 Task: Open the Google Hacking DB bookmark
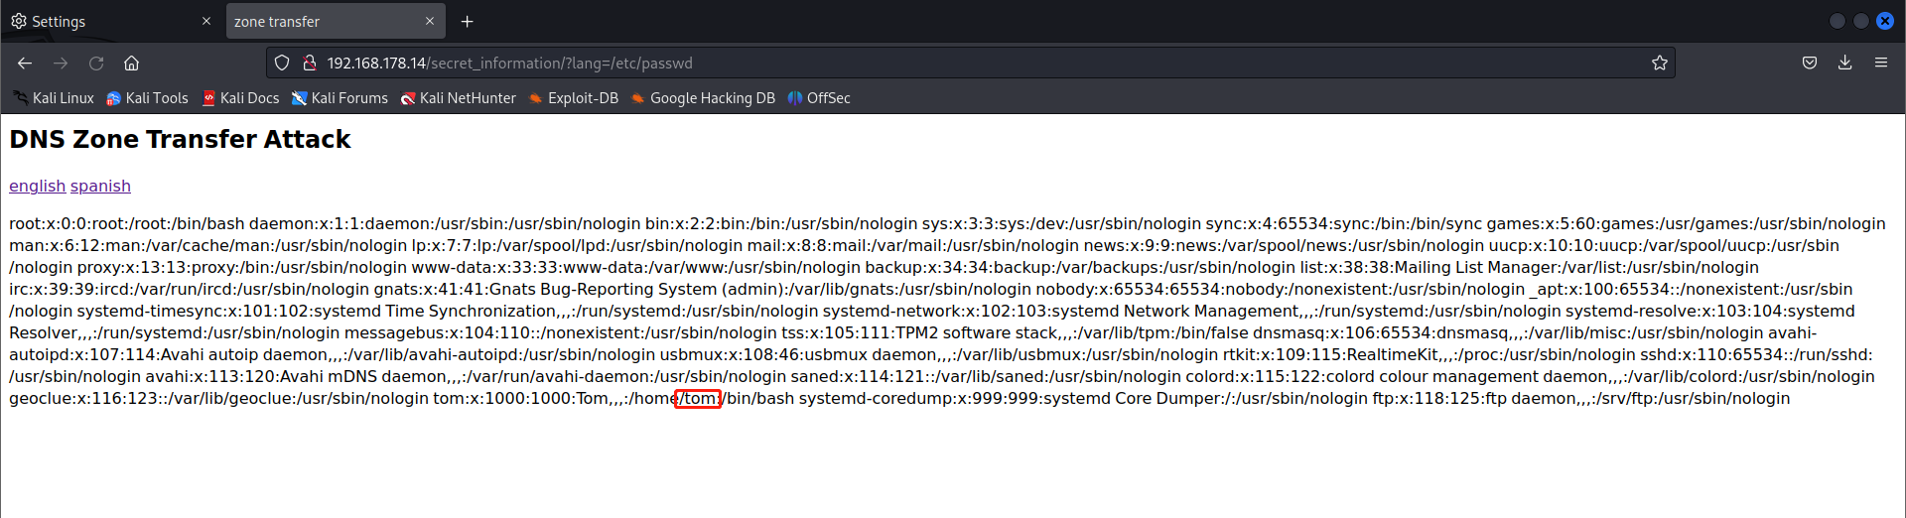703,98
